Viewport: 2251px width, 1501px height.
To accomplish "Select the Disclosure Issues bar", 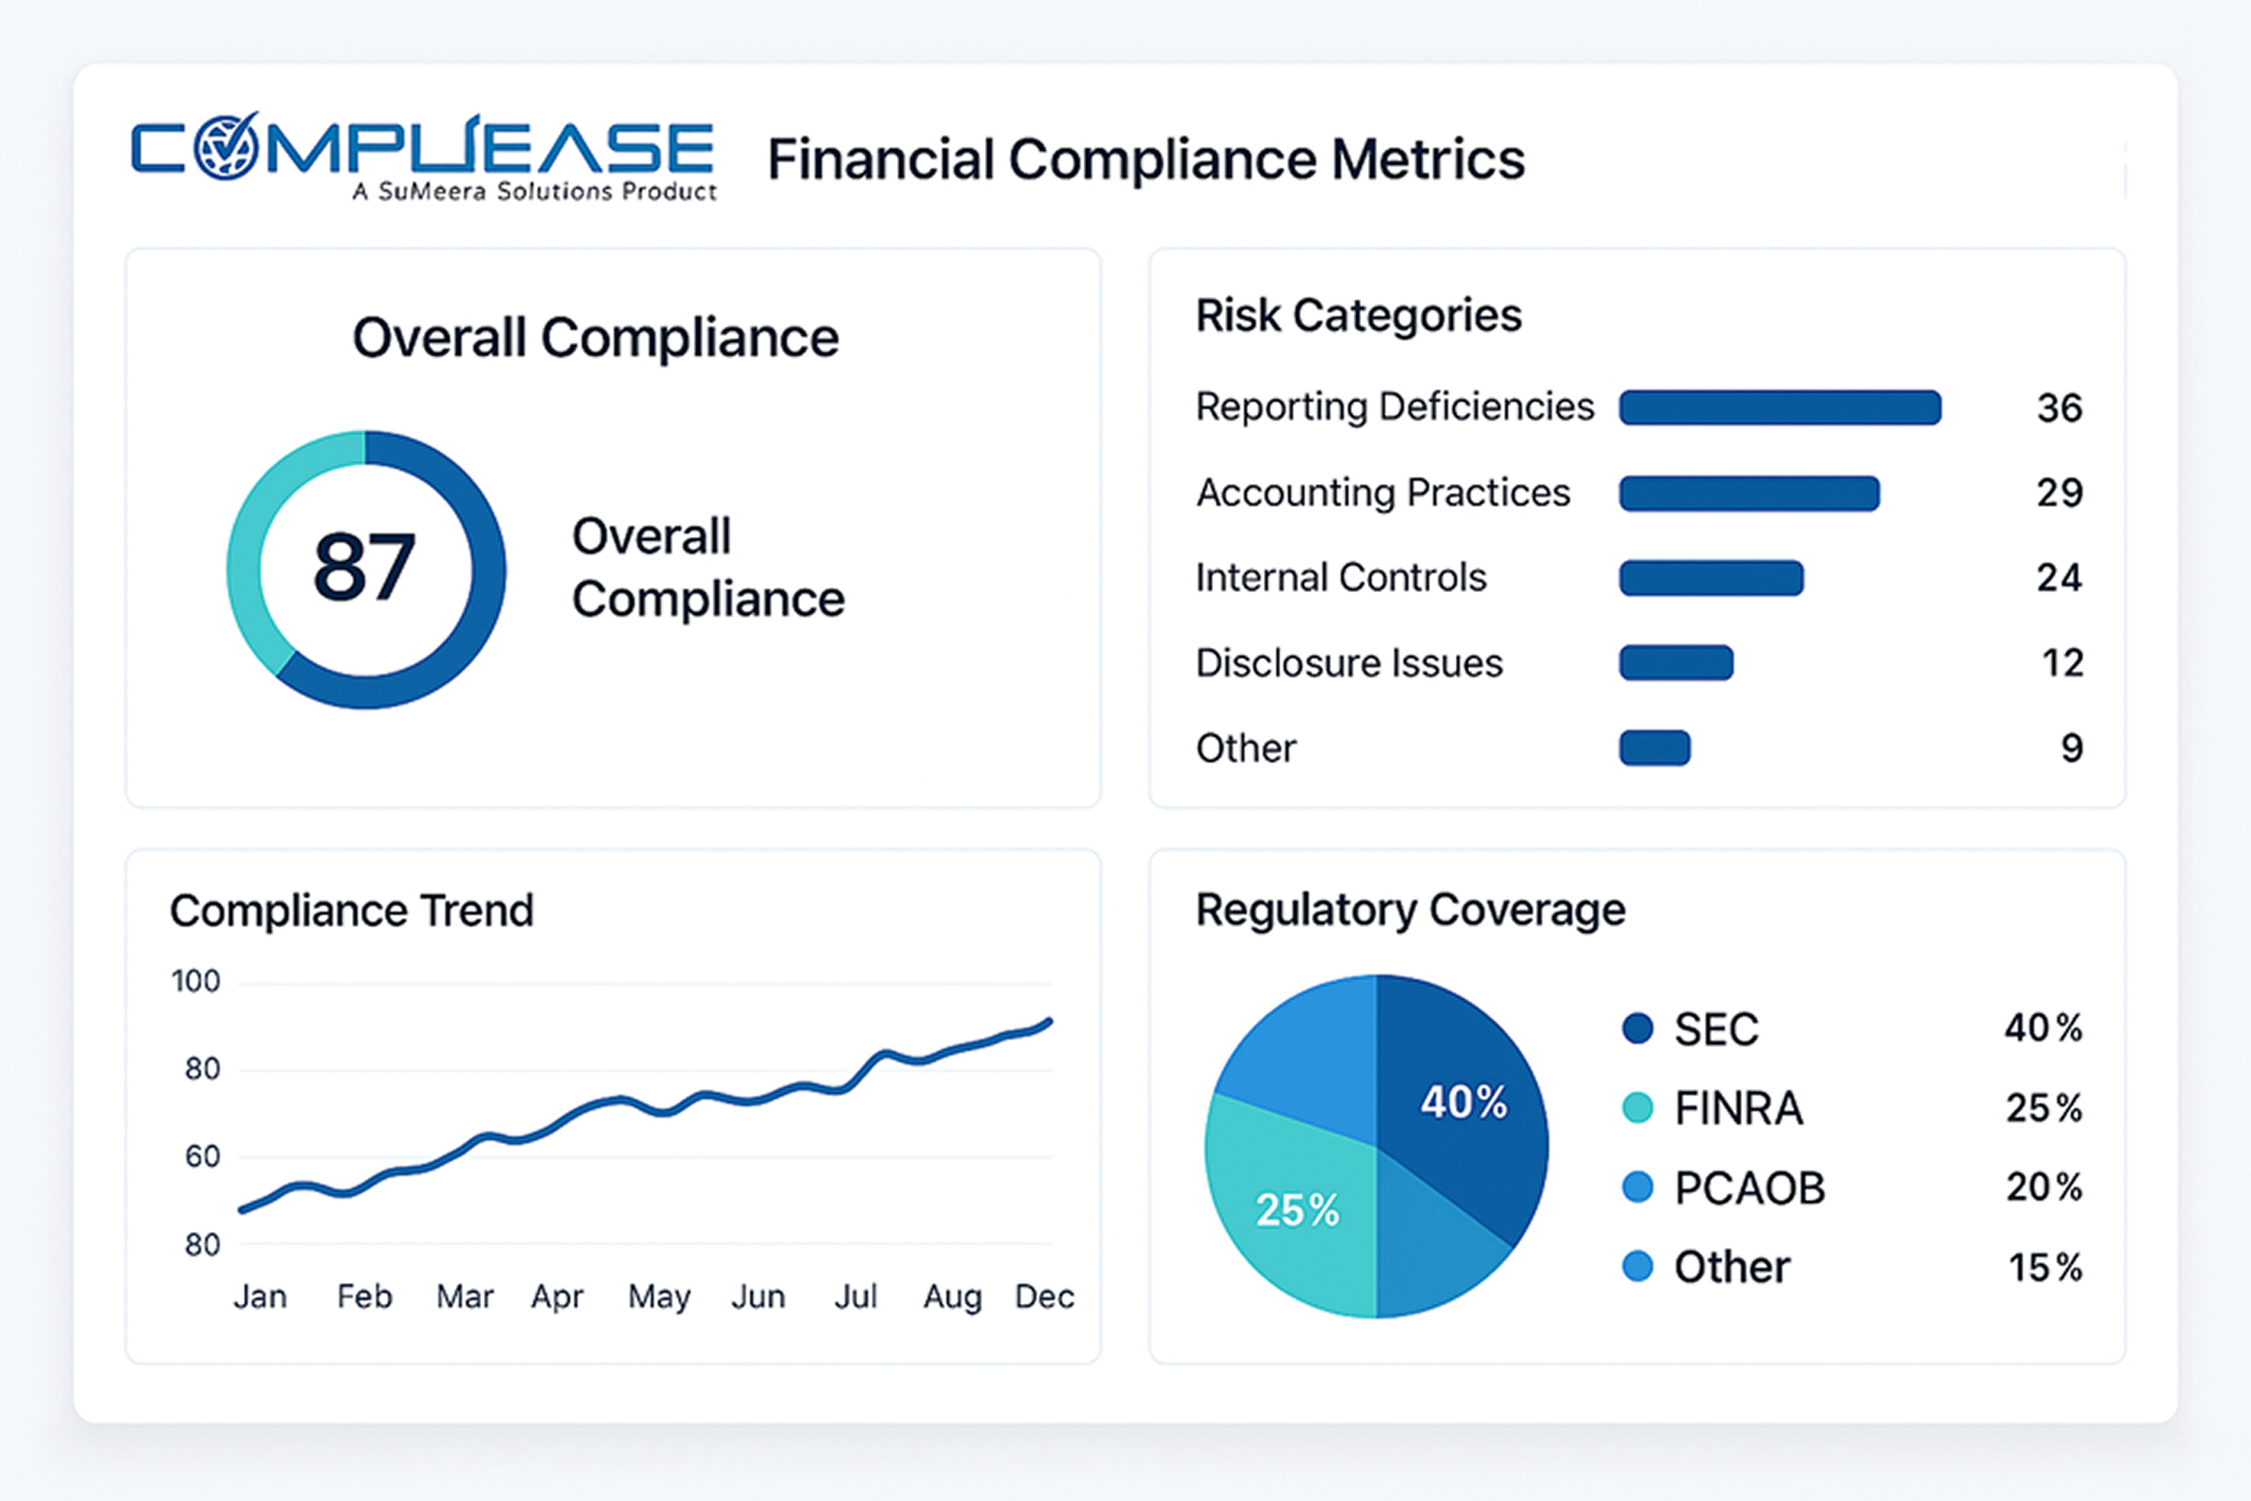I will click(1676, 662).
